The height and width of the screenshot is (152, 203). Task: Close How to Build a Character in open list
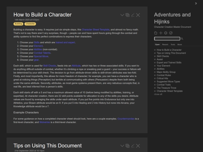pyautogui.click(x=155, y=50)
